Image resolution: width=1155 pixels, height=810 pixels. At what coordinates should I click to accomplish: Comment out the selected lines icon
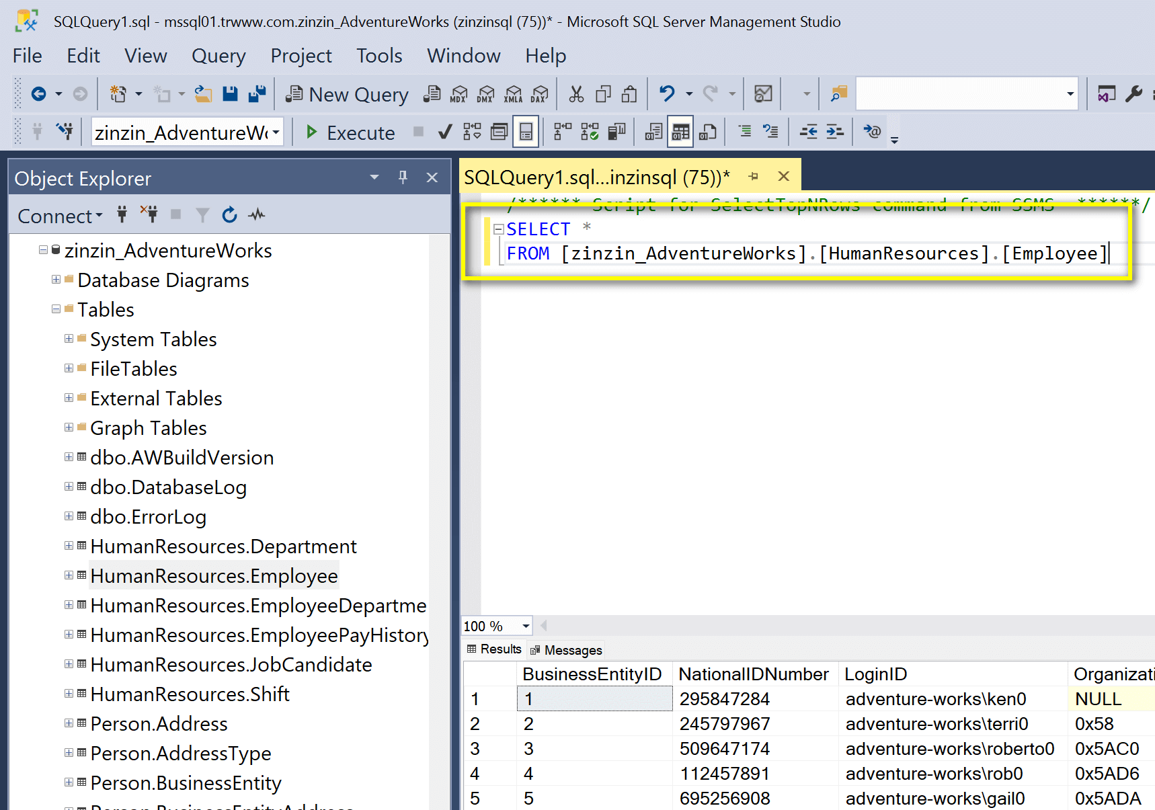tap(744, 132)
